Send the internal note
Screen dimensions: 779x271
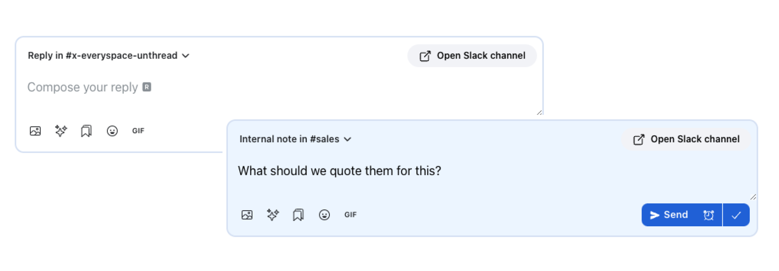pos(669,215)
